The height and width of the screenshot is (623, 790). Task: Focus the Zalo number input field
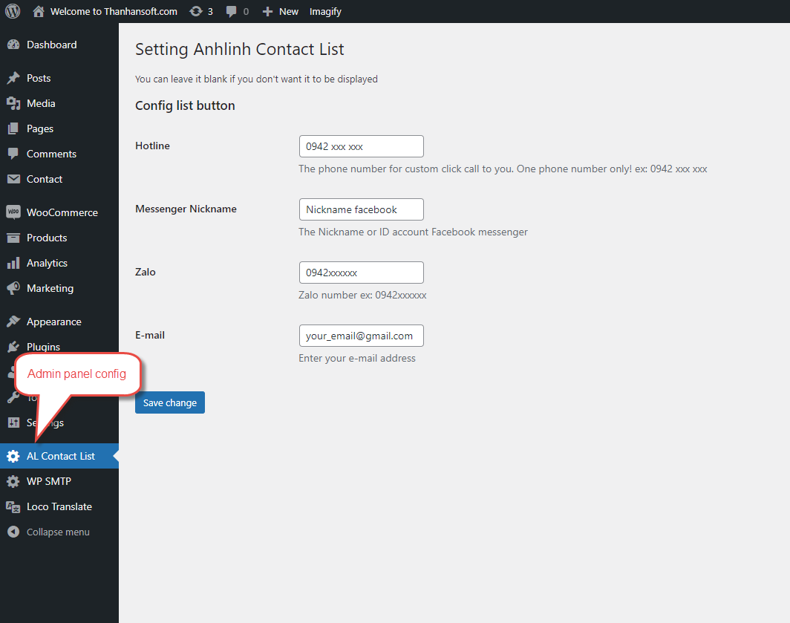362,273
